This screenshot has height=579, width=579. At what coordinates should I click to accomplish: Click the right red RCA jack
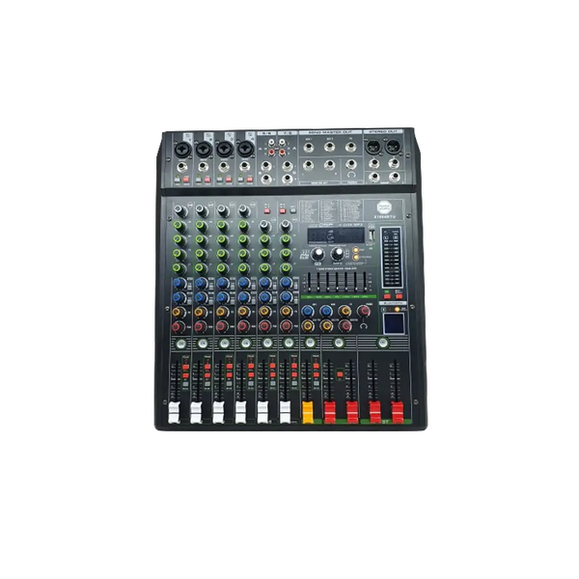point(283,152)
